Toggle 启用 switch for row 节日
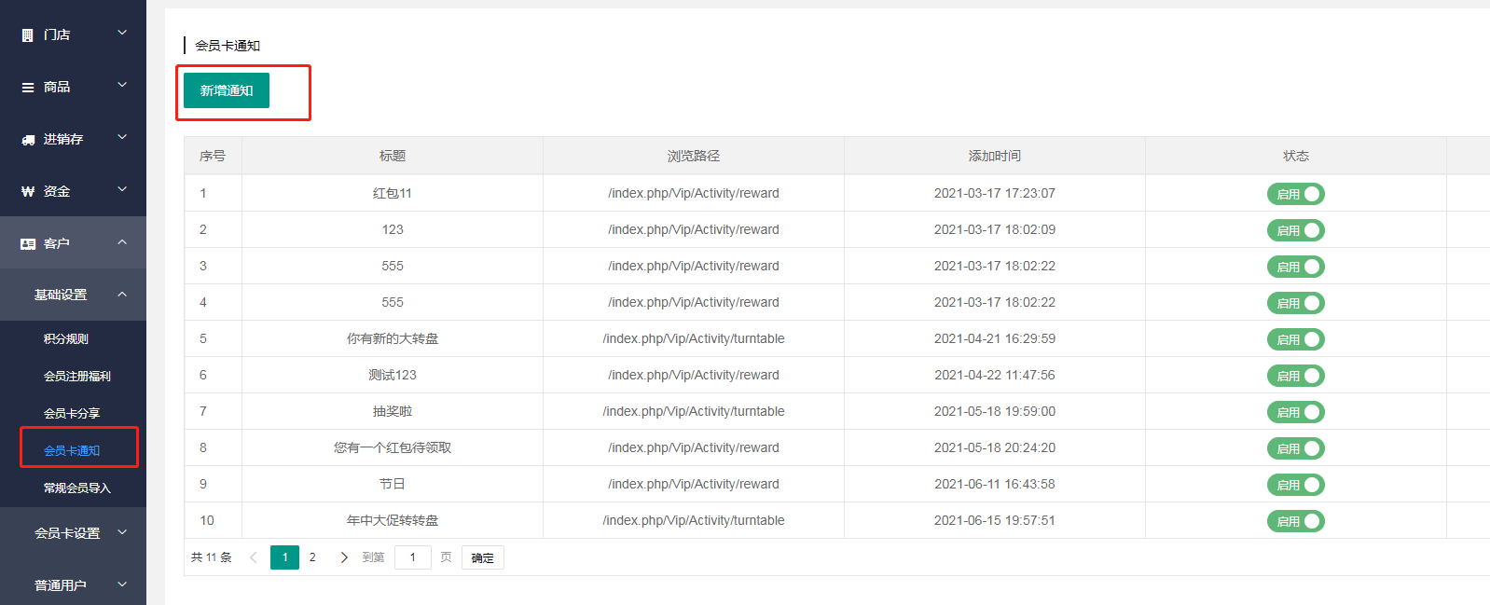This screenshot has width=1490, height=605. point(1296,485)
